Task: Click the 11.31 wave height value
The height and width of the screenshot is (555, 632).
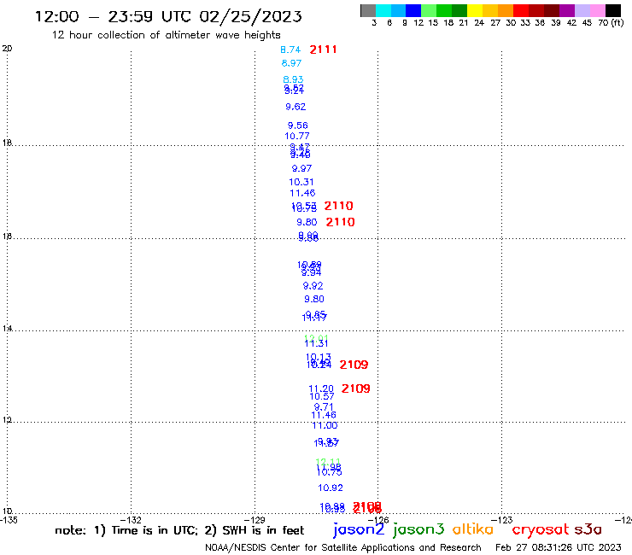Action: (316, 344)
